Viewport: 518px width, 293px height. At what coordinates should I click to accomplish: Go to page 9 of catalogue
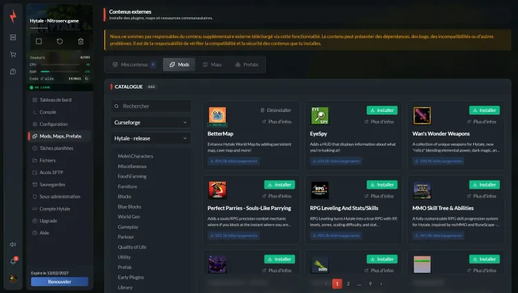point(370,284)
